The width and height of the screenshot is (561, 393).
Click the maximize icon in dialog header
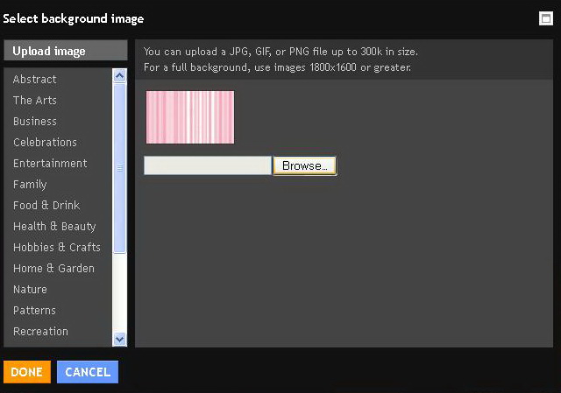coord(545,18)
